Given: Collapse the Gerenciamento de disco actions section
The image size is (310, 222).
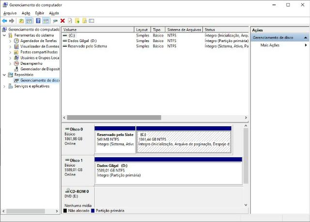Looking at the screenshot, I should point(306,38).
